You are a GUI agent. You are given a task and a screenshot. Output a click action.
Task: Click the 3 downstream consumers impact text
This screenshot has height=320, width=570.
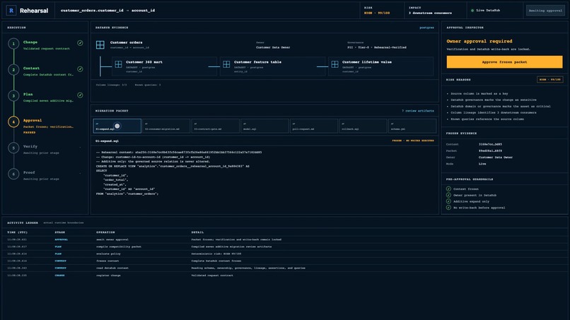tap(430, 13)
